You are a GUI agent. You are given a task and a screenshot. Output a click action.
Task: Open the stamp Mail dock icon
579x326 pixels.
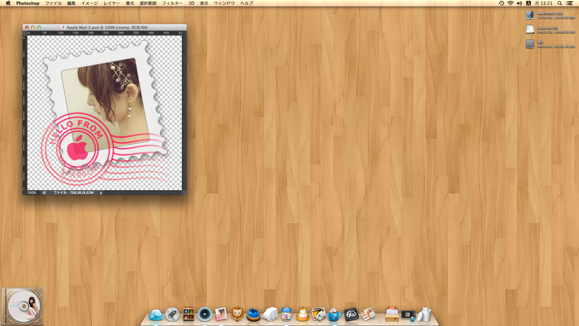[x=221, y=314]
